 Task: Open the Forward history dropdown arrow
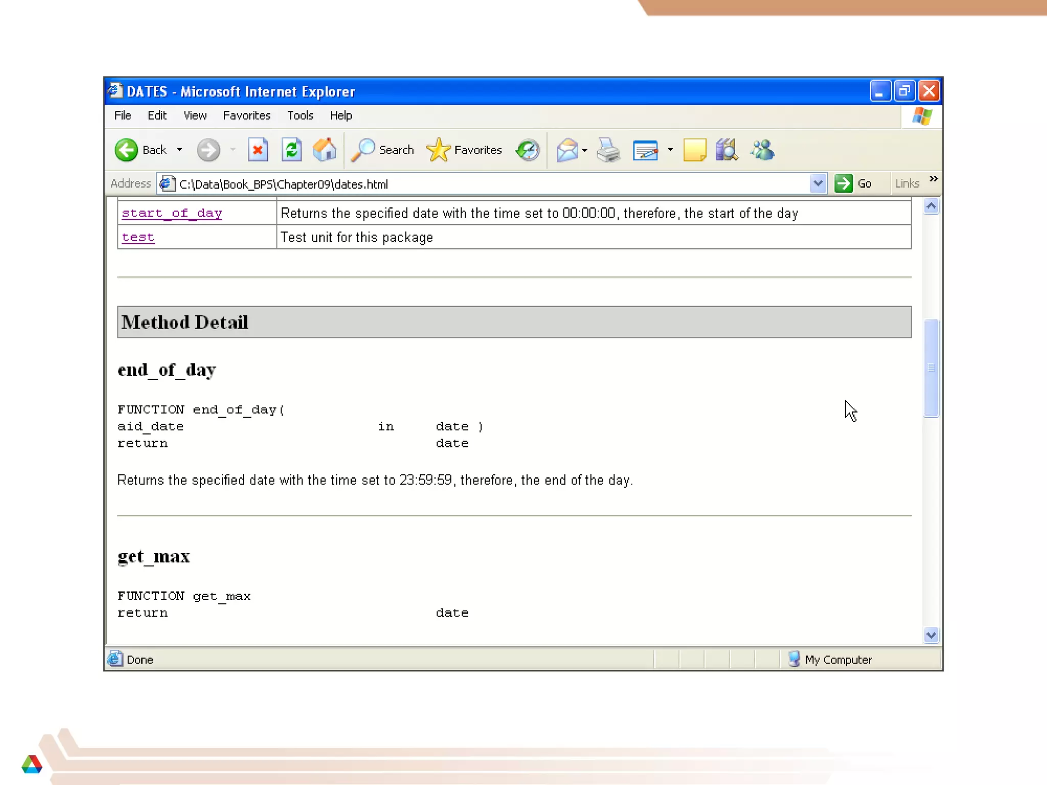[x=233, y=150]
